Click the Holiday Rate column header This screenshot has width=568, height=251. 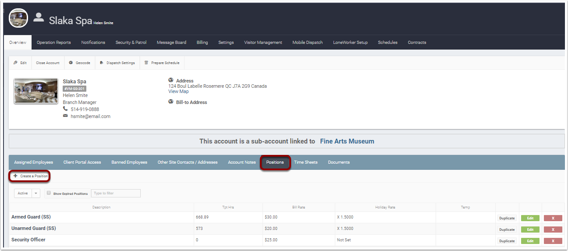pos(385,207)
